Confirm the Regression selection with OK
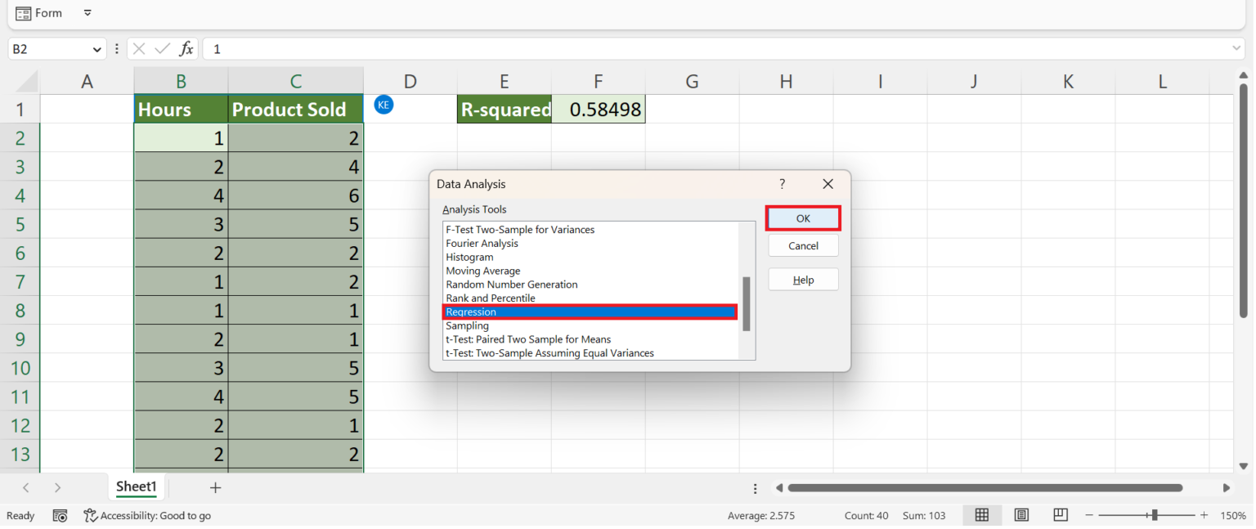This screenshot has height=529, width=1256. coord(802,217)
